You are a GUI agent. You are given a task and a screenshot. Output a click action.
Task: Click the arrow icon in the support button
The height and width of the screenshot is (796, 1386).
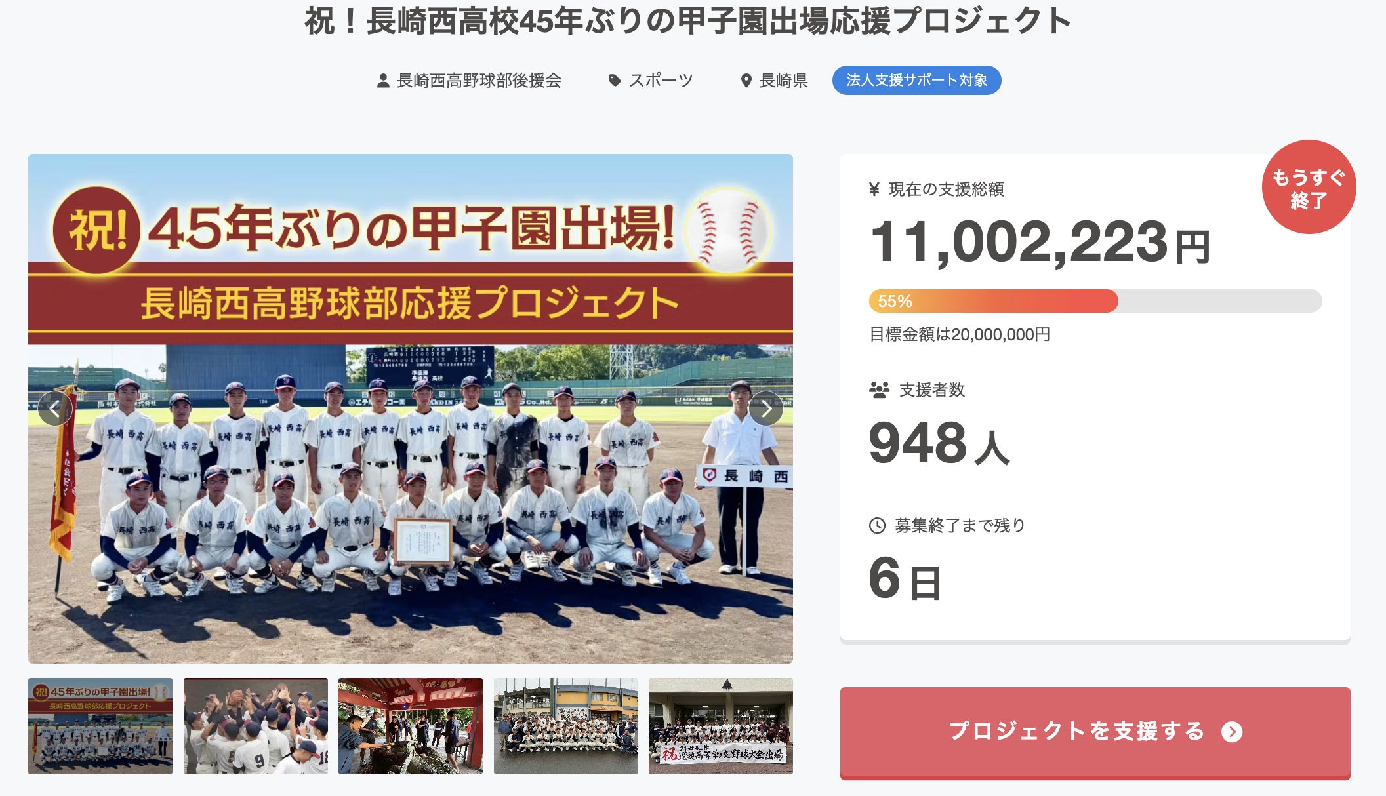pos(1232,732)
